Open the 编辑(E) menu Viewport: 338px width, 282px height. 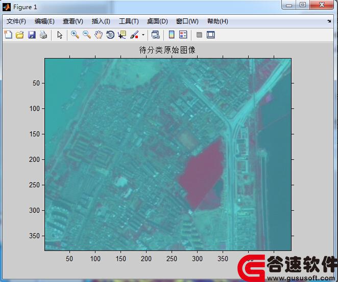tap(44, 21)
